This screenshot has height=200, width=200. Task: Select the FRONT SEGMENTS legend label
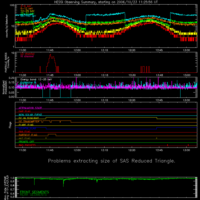coord(34,192)
